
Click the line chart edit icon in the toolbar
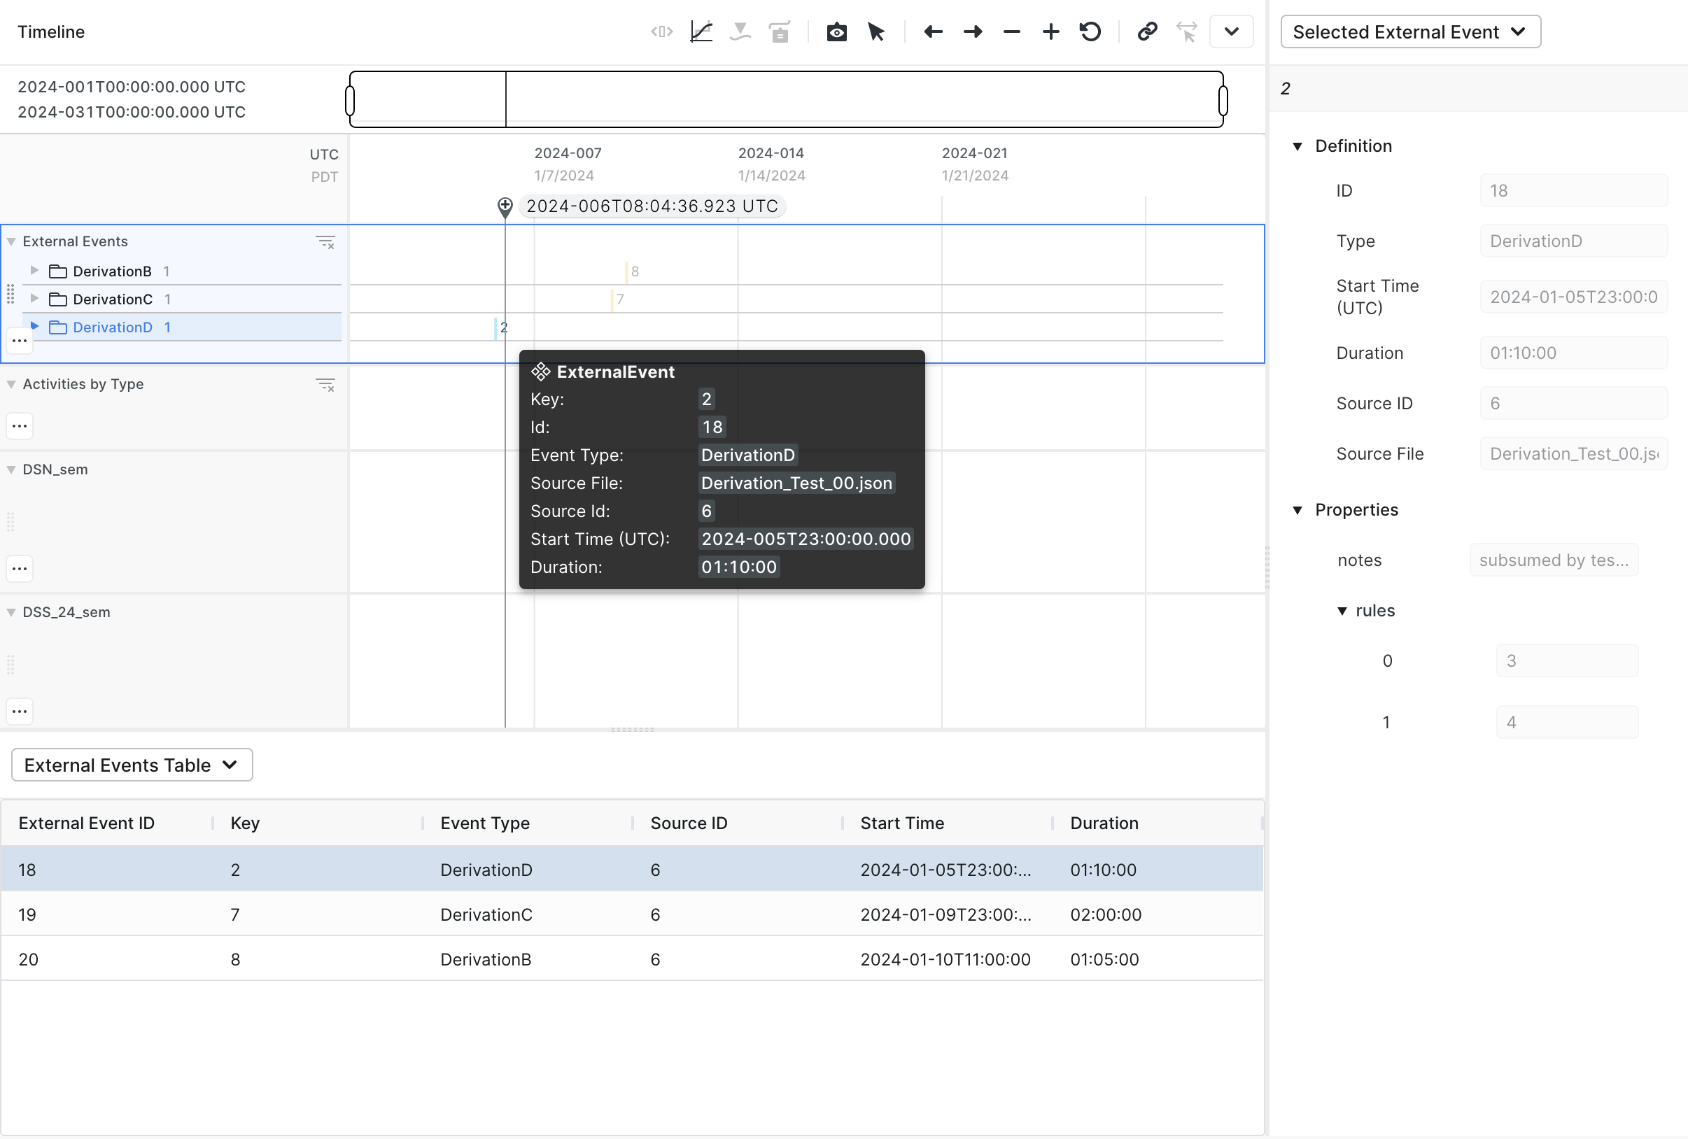click(701, 31)
